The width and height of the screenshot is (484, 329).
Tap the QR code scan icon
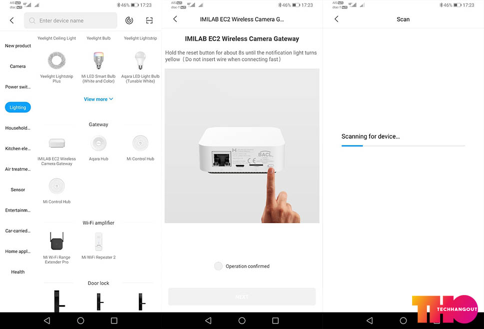pos(149,20)
